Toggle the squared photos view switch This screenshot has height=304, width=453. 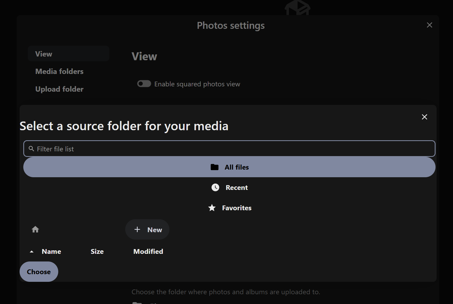click(144, 84)
